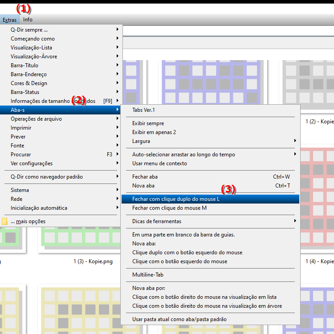The image size is (334, 334).
Task: Expand the 'Q-Dir sempre ...' submenu
Action: tap(61, 30)
